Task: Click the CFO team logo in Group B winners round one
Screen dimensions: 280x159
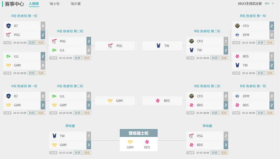Action: [x=237, y=26]
